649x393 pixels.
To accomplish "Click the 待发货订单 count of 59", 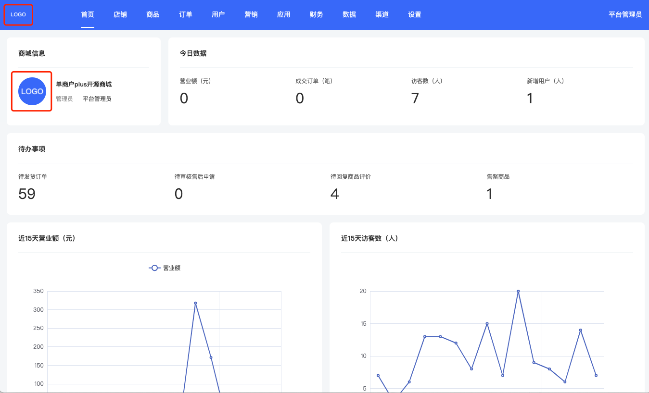I will 27,194.
